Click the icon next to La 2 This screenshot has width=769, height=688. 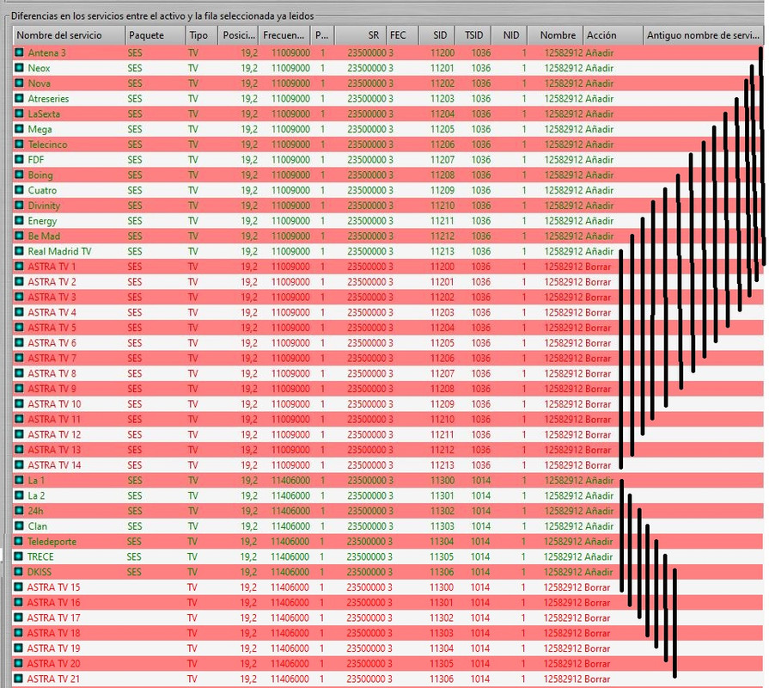tap(19, 495)
